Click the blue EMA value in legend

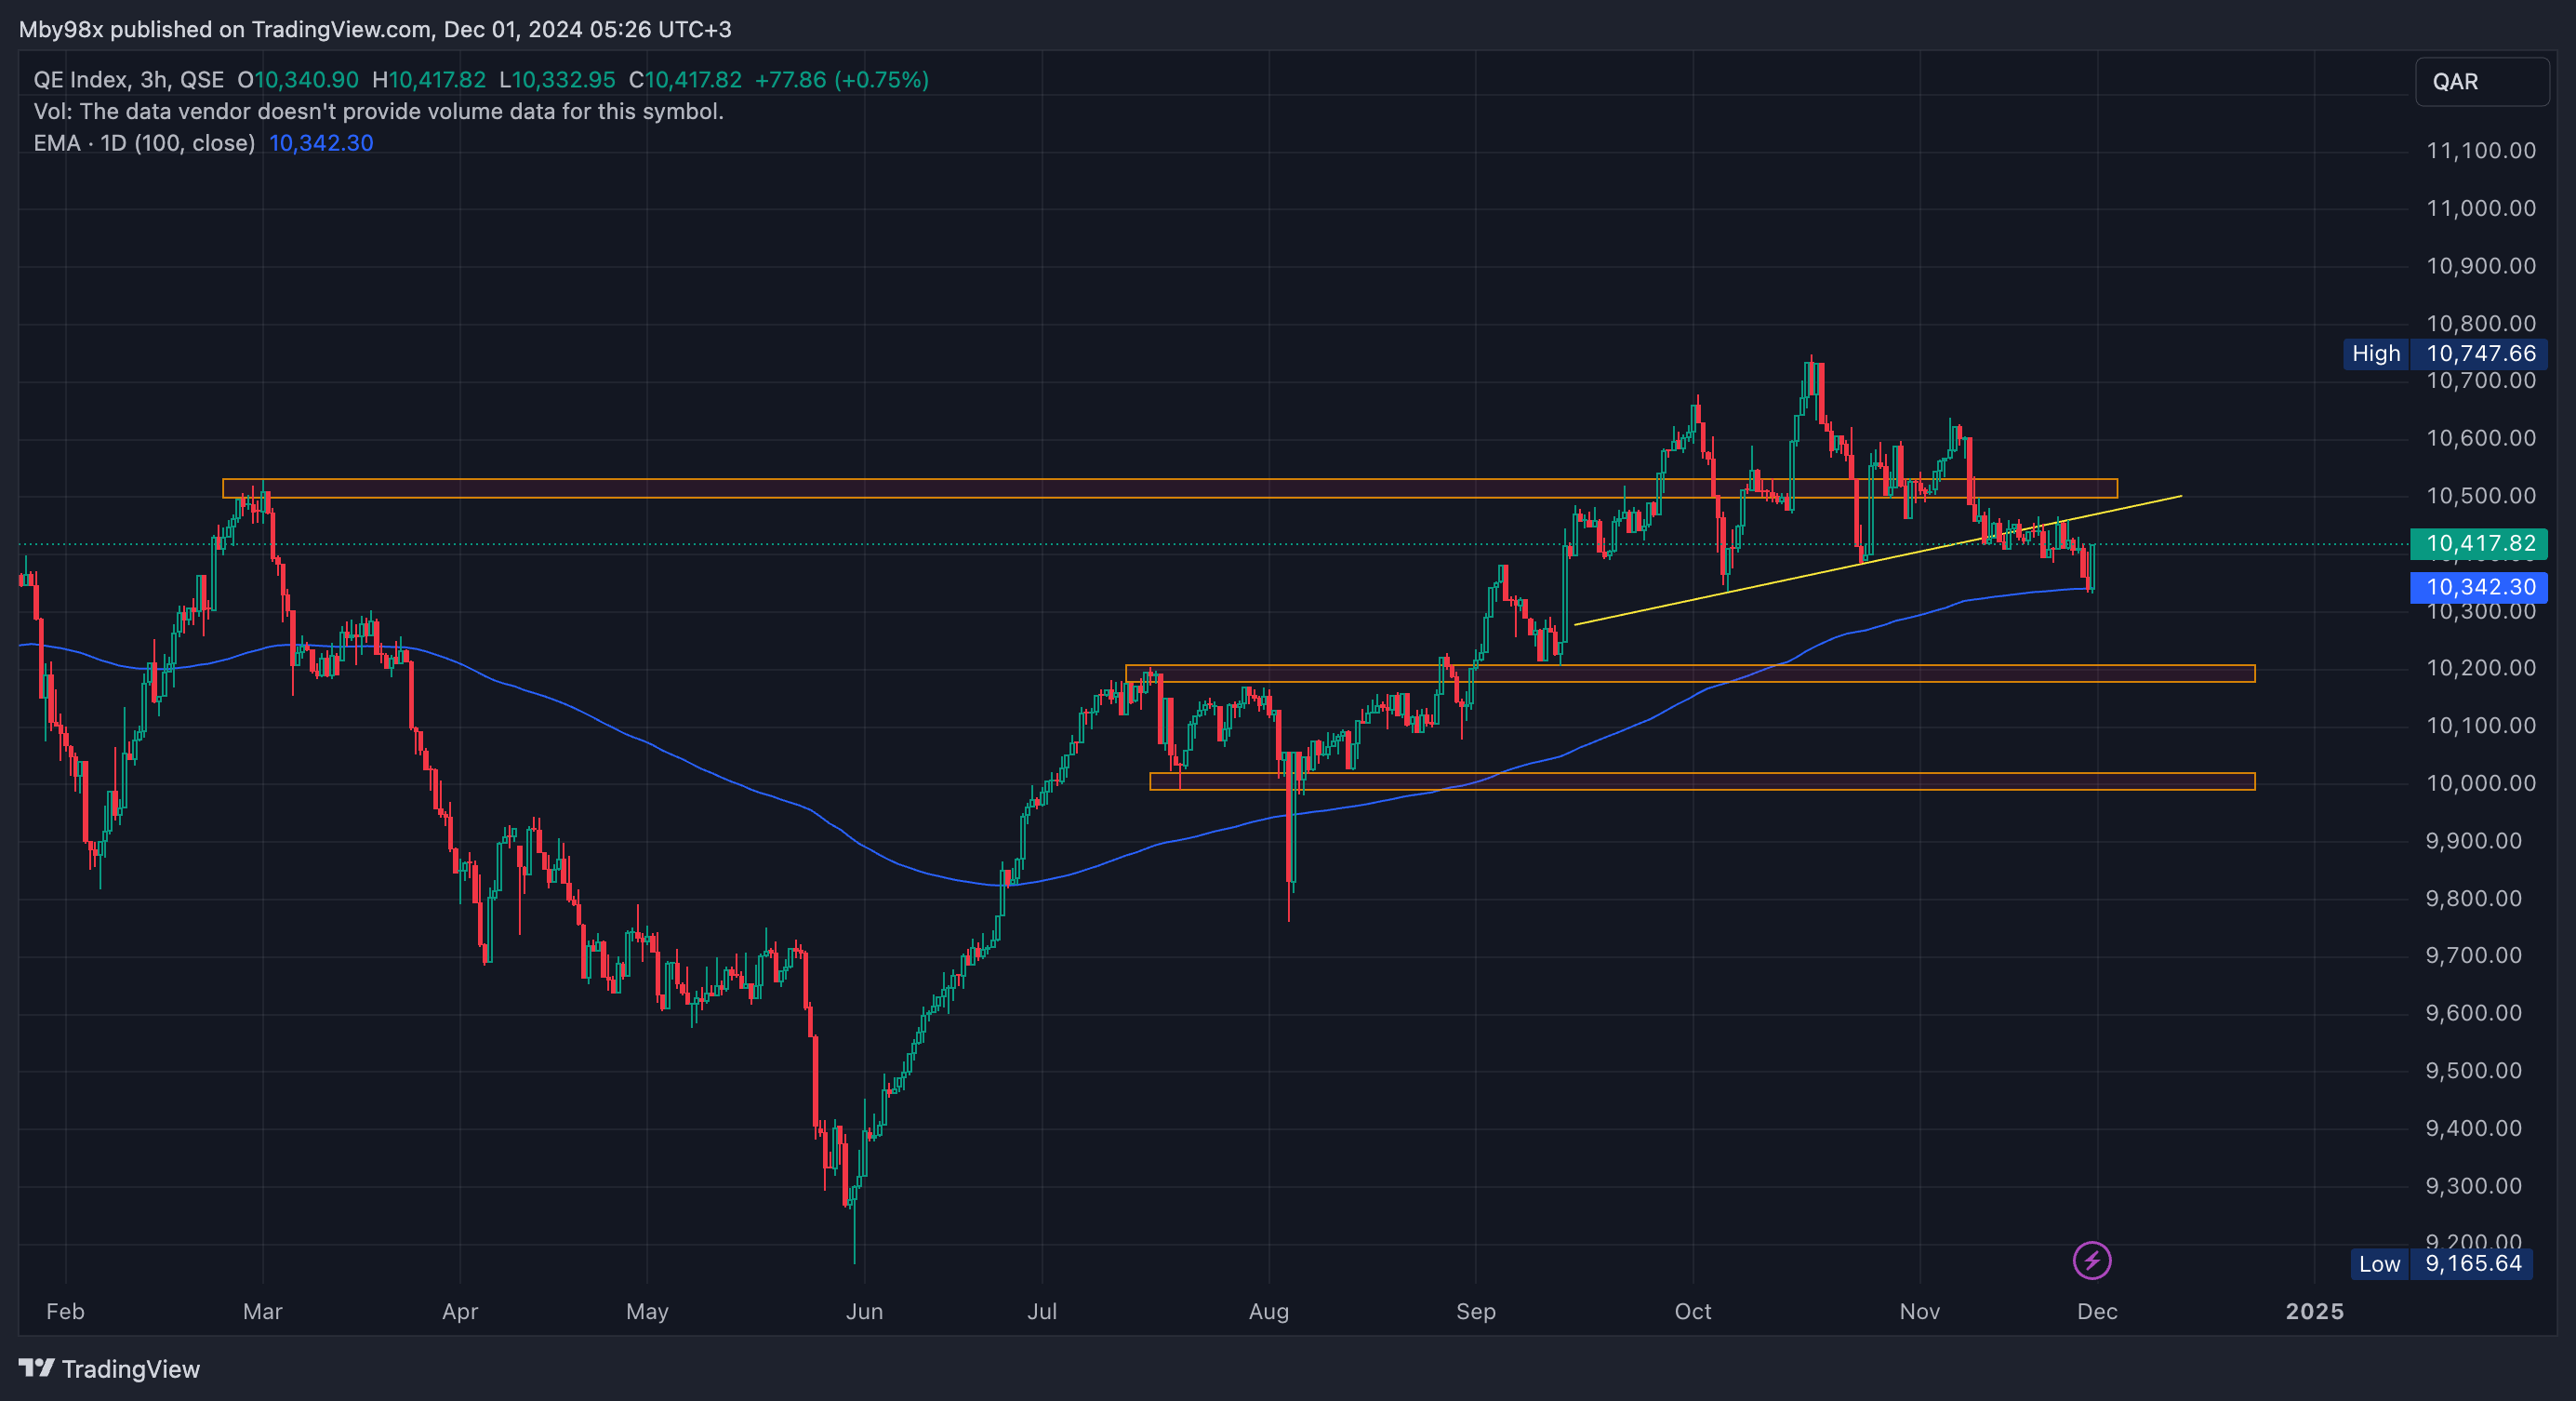[x=321, y=143]
